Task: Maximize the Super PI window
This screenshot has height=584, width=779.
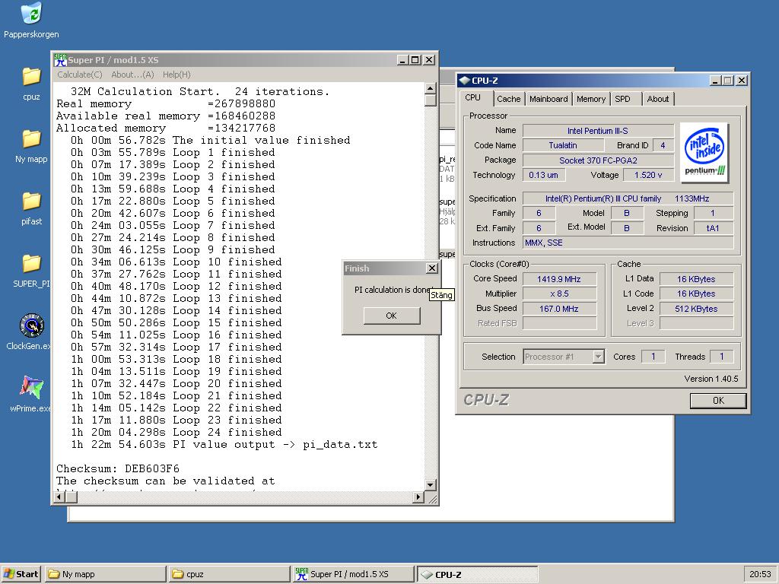Action: point(415,60)
